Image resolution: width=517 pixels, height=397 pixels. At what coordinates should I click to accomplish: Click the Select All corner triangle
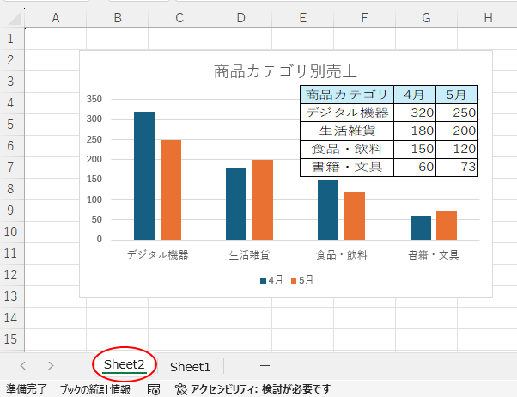pyautogui.click(x=15, y=18)
